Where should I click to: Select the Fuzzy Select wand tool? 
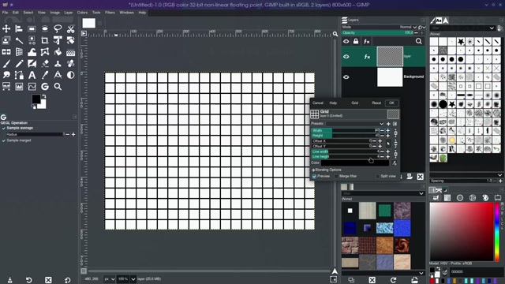pyautogui.click(x=19, y=40)
